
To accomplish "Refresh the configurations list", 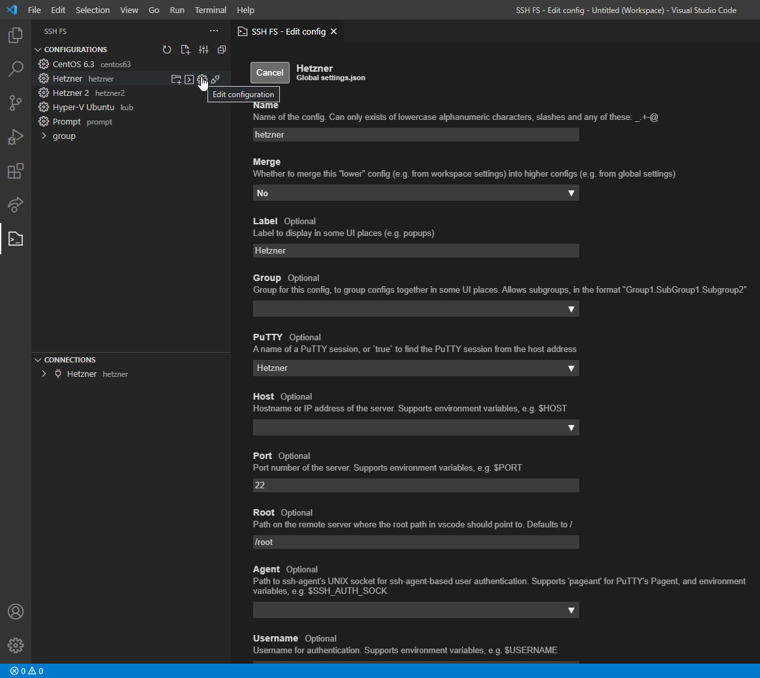I will (x=167, y=50).
